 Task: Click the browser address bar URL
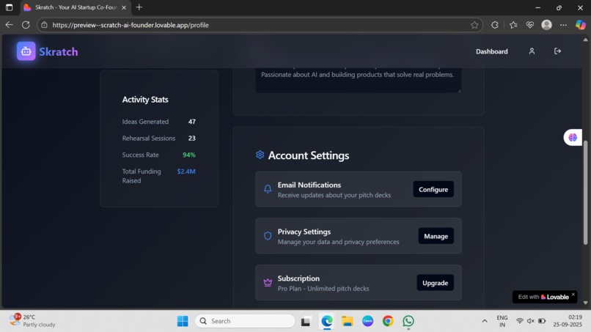pyautogui.click(x=131, y=25)
